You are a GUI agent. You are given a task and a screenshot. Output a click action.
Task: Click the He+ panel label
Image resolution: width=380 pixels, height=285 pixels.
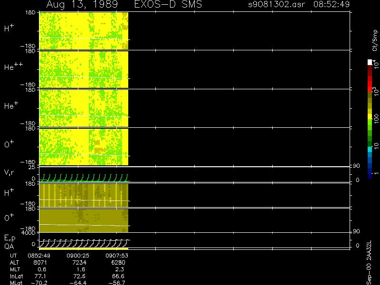11,105
